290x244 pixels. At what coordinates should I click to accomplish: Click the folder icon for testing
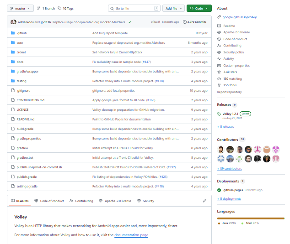[13, 81]
